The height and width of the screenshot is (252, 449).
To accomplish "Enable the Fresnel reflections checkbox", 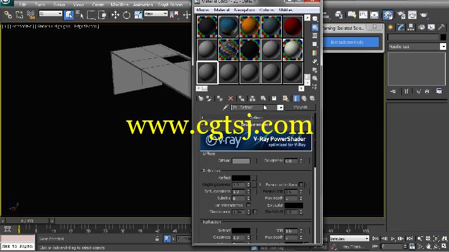I will click(301, 185).
